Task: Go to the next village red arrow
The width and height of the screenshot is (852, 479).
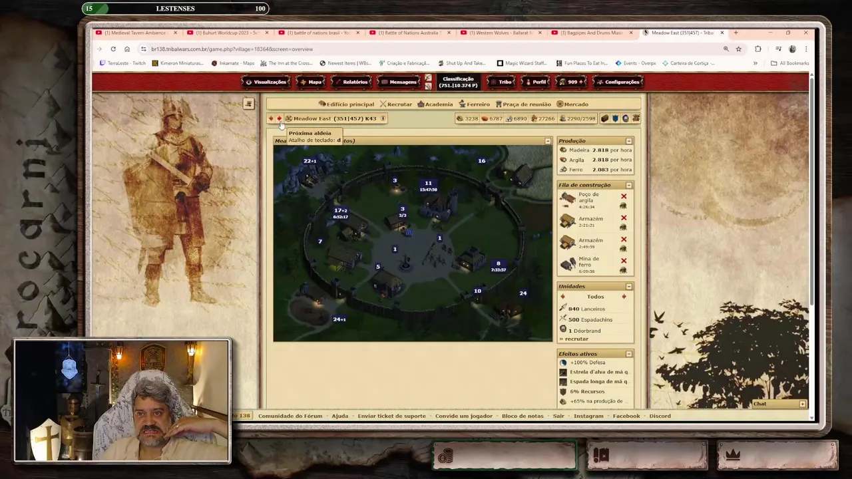Action: coord(279,118)
